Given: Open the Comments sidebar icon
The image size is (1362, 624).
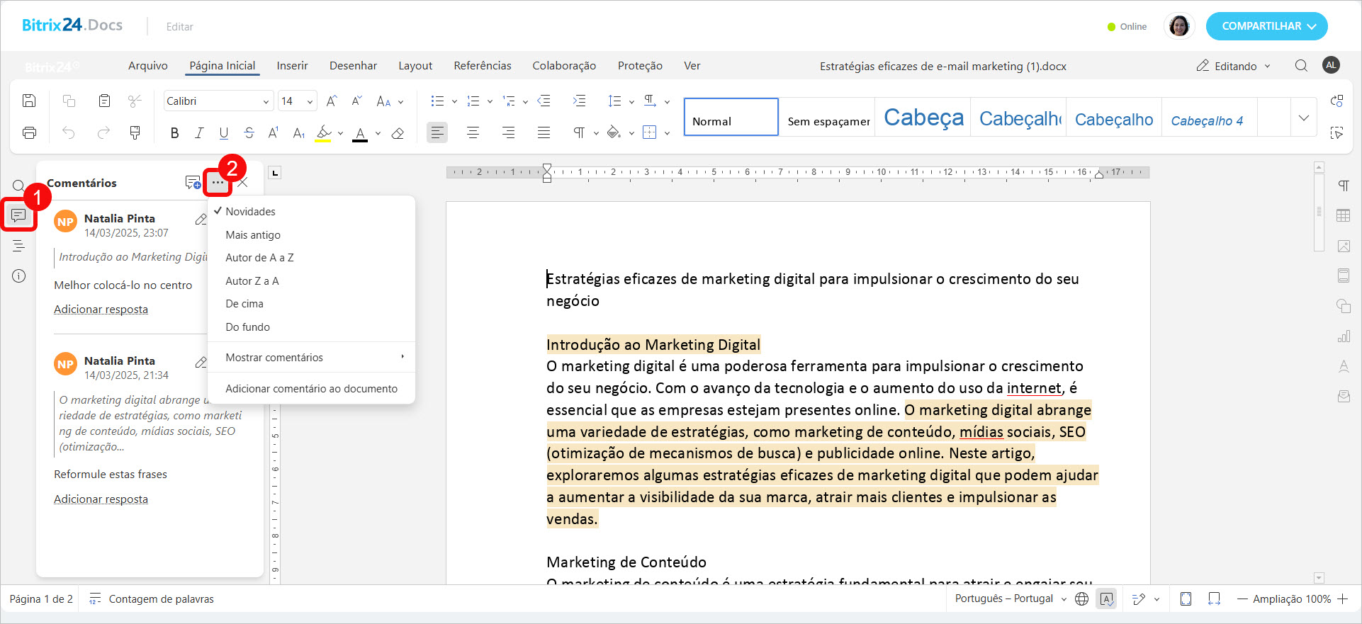Looking at the screenshot, I should (18, 215).
